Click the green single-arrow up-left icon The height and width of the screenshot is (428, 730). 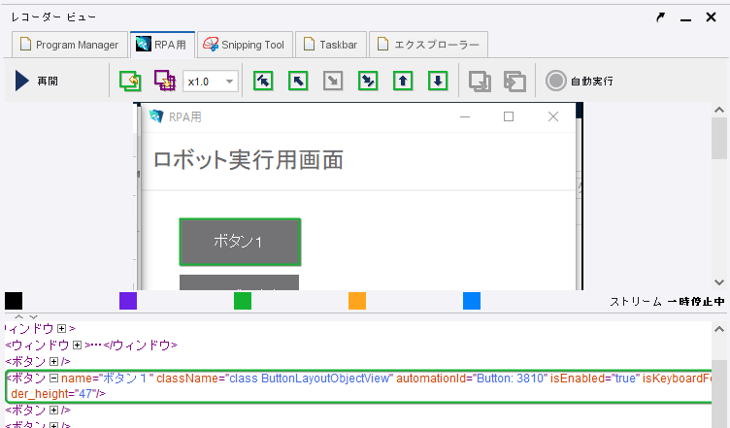point(298,81)
